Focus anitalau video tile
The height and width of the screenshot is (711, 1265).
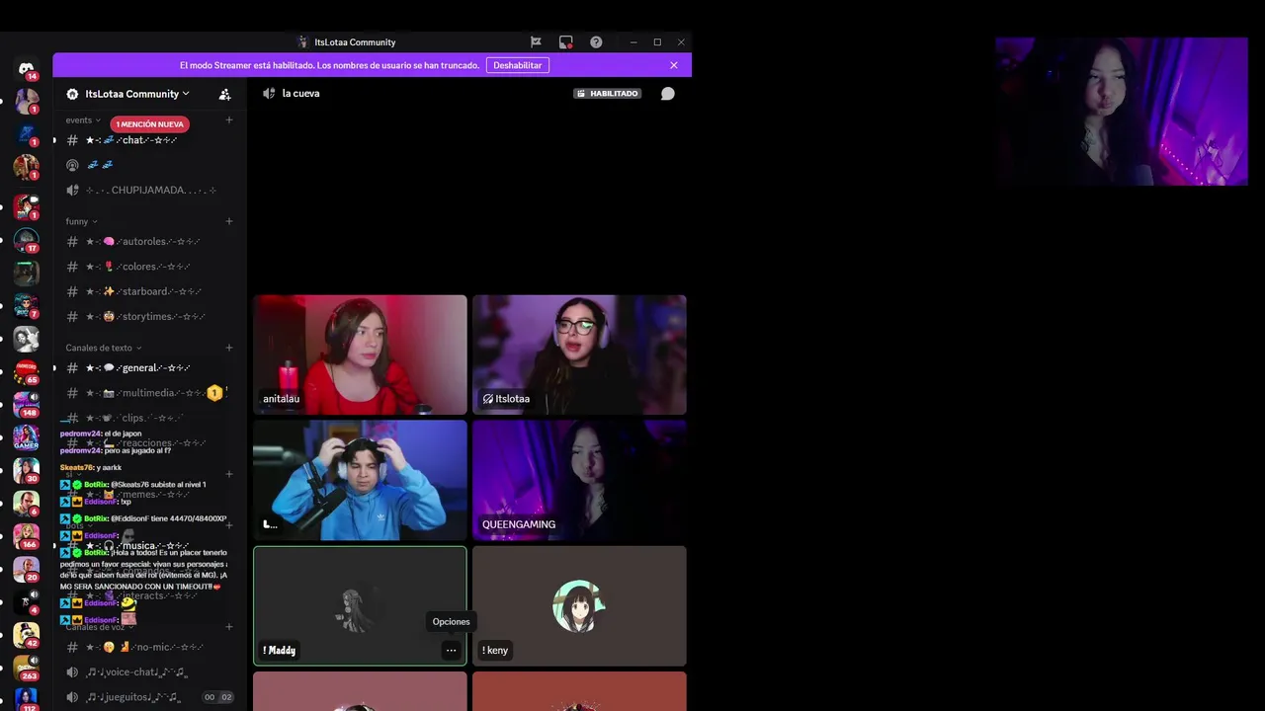360,355
